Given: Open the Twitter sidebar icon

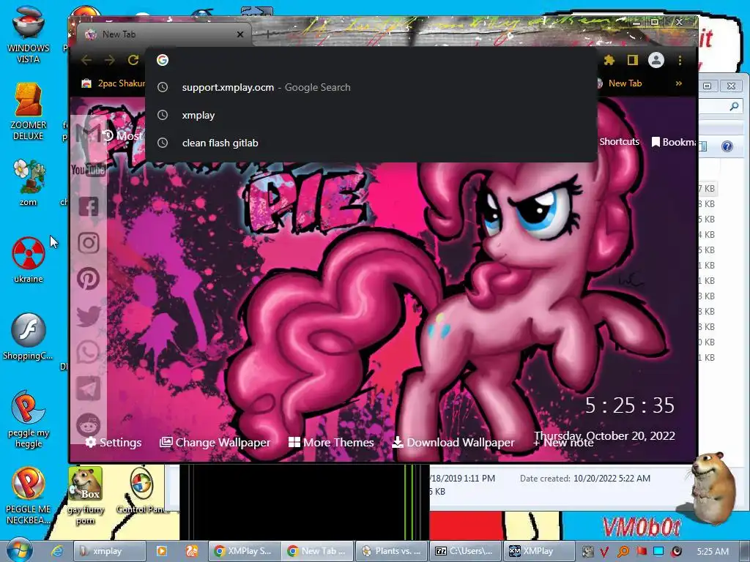Looking at the screenshot, I should click(89, 316).
